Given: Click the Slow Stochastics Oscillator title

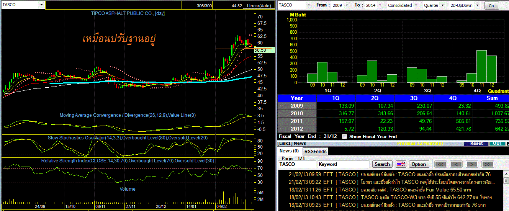Looking at the screenshot, I should click(128, 137).
